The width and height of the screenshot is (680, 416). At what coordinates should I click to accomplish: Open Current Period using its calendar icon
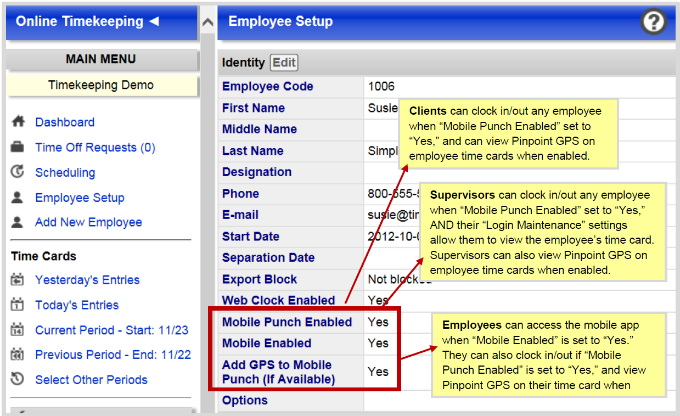(x=17, y=330)
